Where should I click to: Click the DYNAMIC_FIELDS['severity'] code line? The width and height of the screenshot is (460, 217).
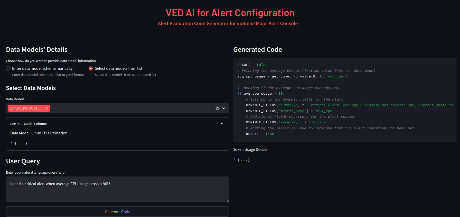(x=288, y=122)
